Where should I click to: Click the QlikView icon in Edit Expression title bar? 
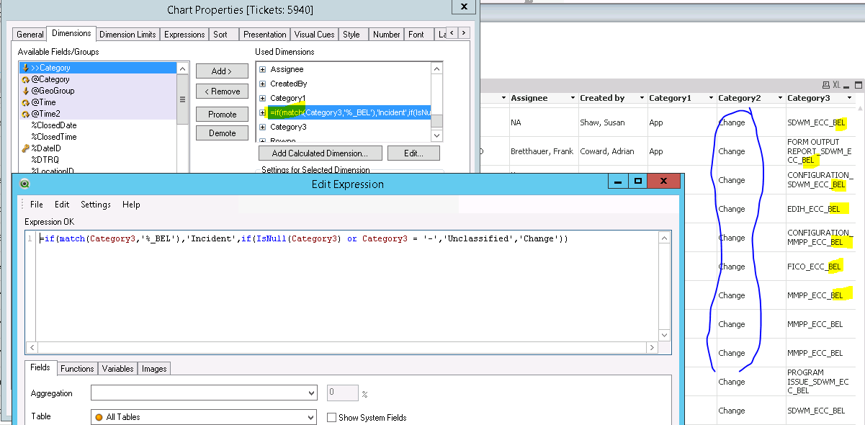tap(25, 184)
